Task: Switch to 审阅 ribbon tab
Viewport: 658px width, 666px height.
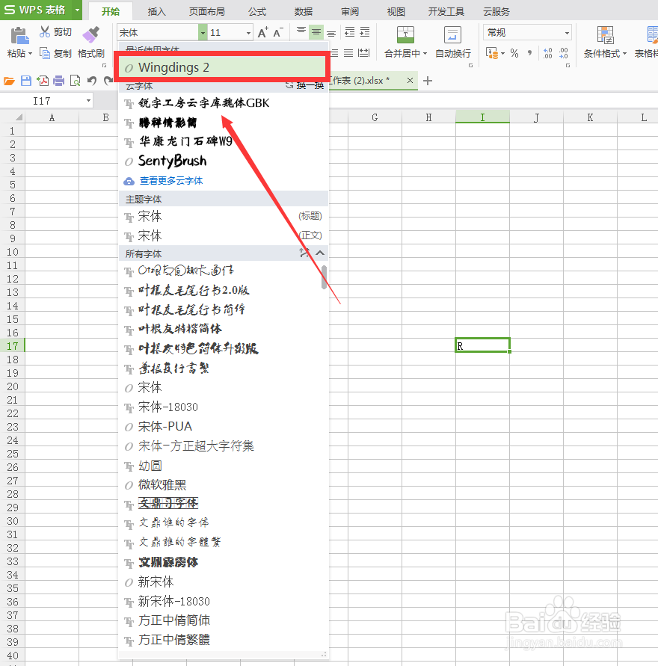Action: [350, 11]
